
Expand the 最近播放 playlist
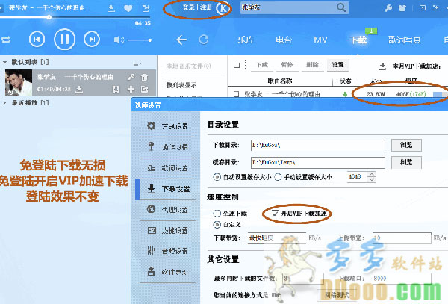[x=4, y=103]
